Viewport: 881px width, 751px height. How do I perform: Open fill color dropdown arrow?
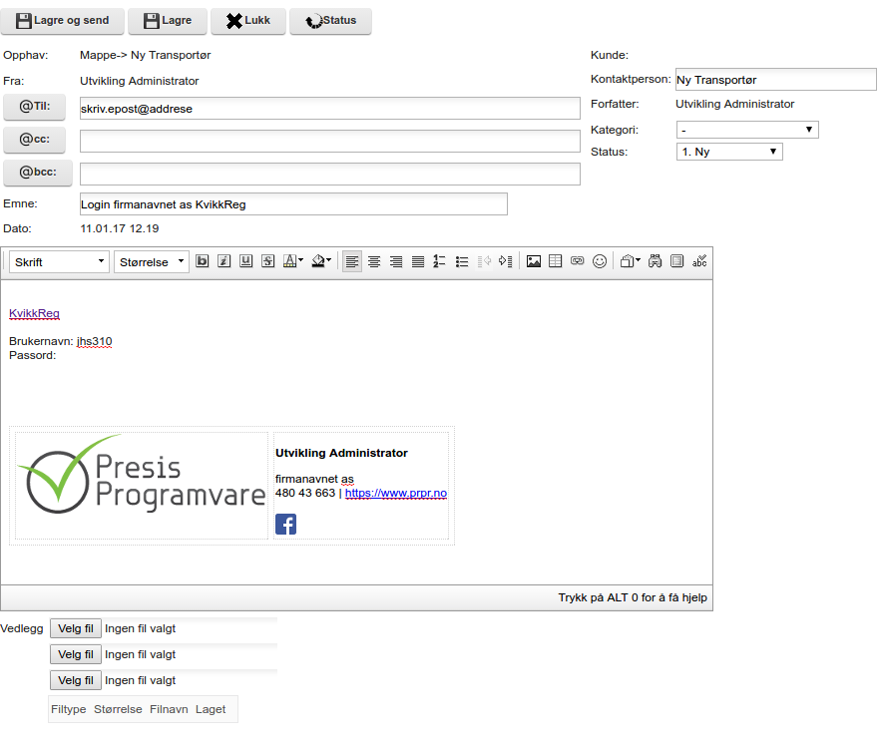328,260
